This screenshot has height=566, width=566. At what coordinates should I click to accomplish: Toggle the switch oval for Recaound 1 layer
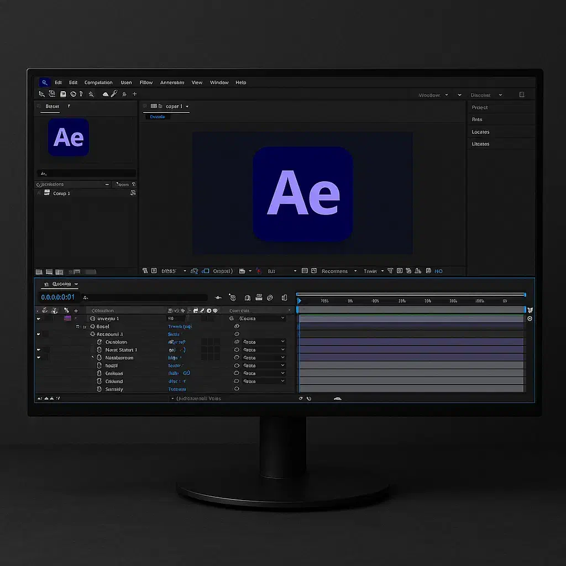point(237,334)
